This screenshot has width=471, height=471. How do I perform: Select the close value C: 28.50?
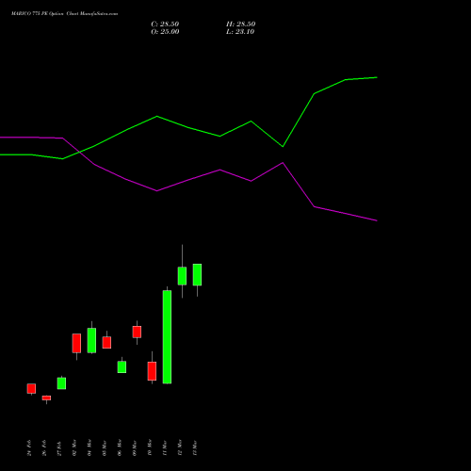coord(165,24)
